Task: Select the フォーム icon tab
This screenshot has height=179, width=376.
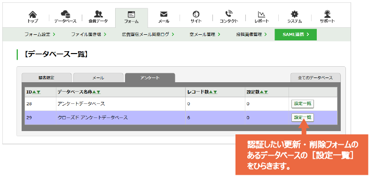Action: 132,17
